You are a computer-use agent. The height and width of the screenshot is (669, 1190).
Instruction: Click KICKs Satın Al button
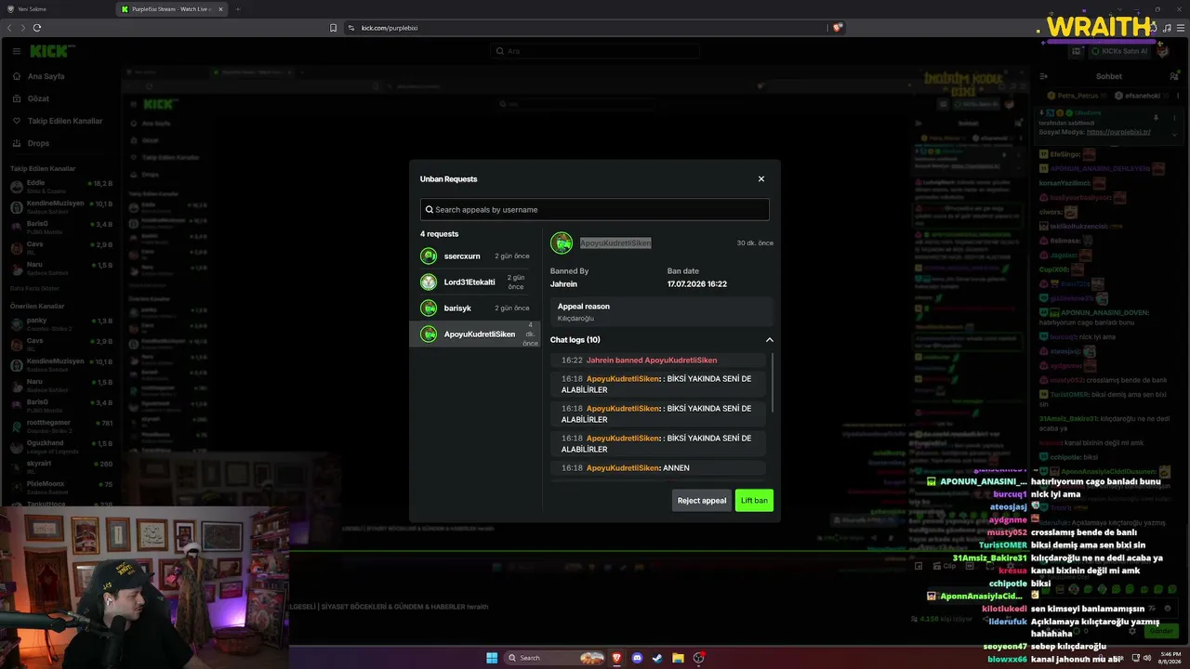click(x=1118, y=51)
